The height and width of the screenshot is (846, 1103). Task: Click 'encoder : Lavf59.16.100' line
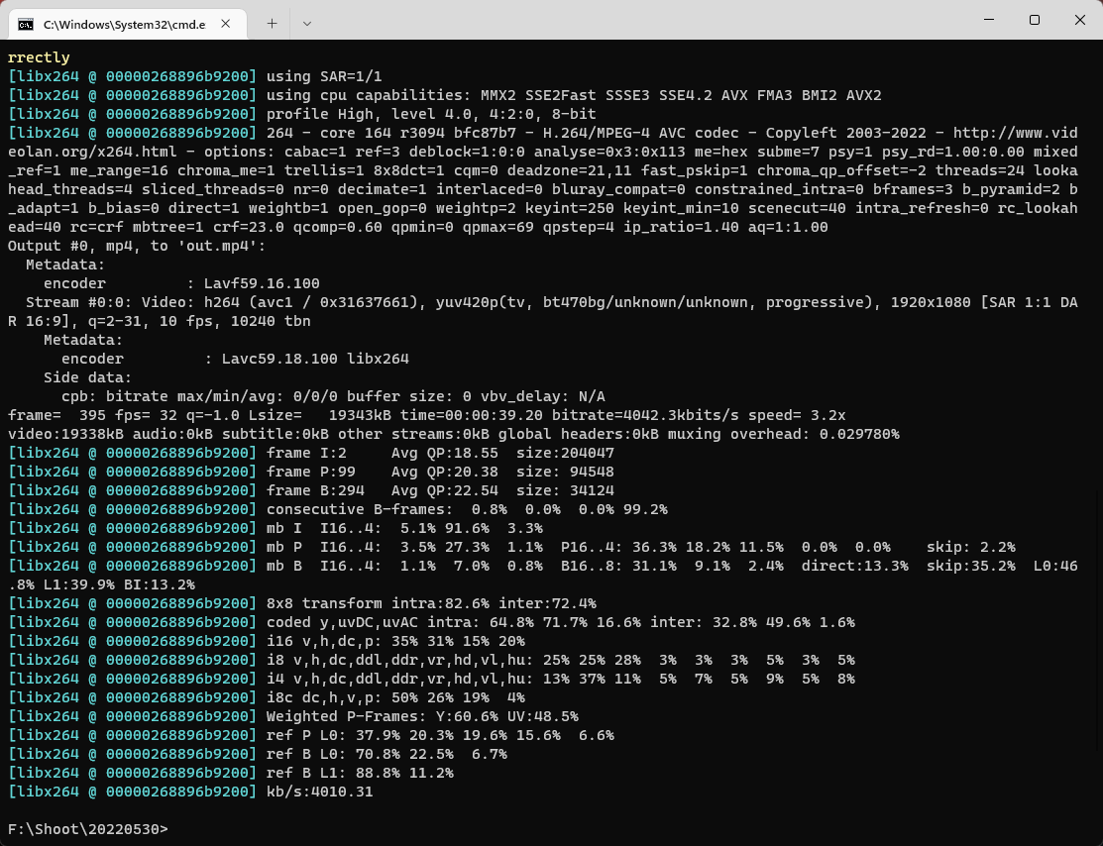point(181,283)
